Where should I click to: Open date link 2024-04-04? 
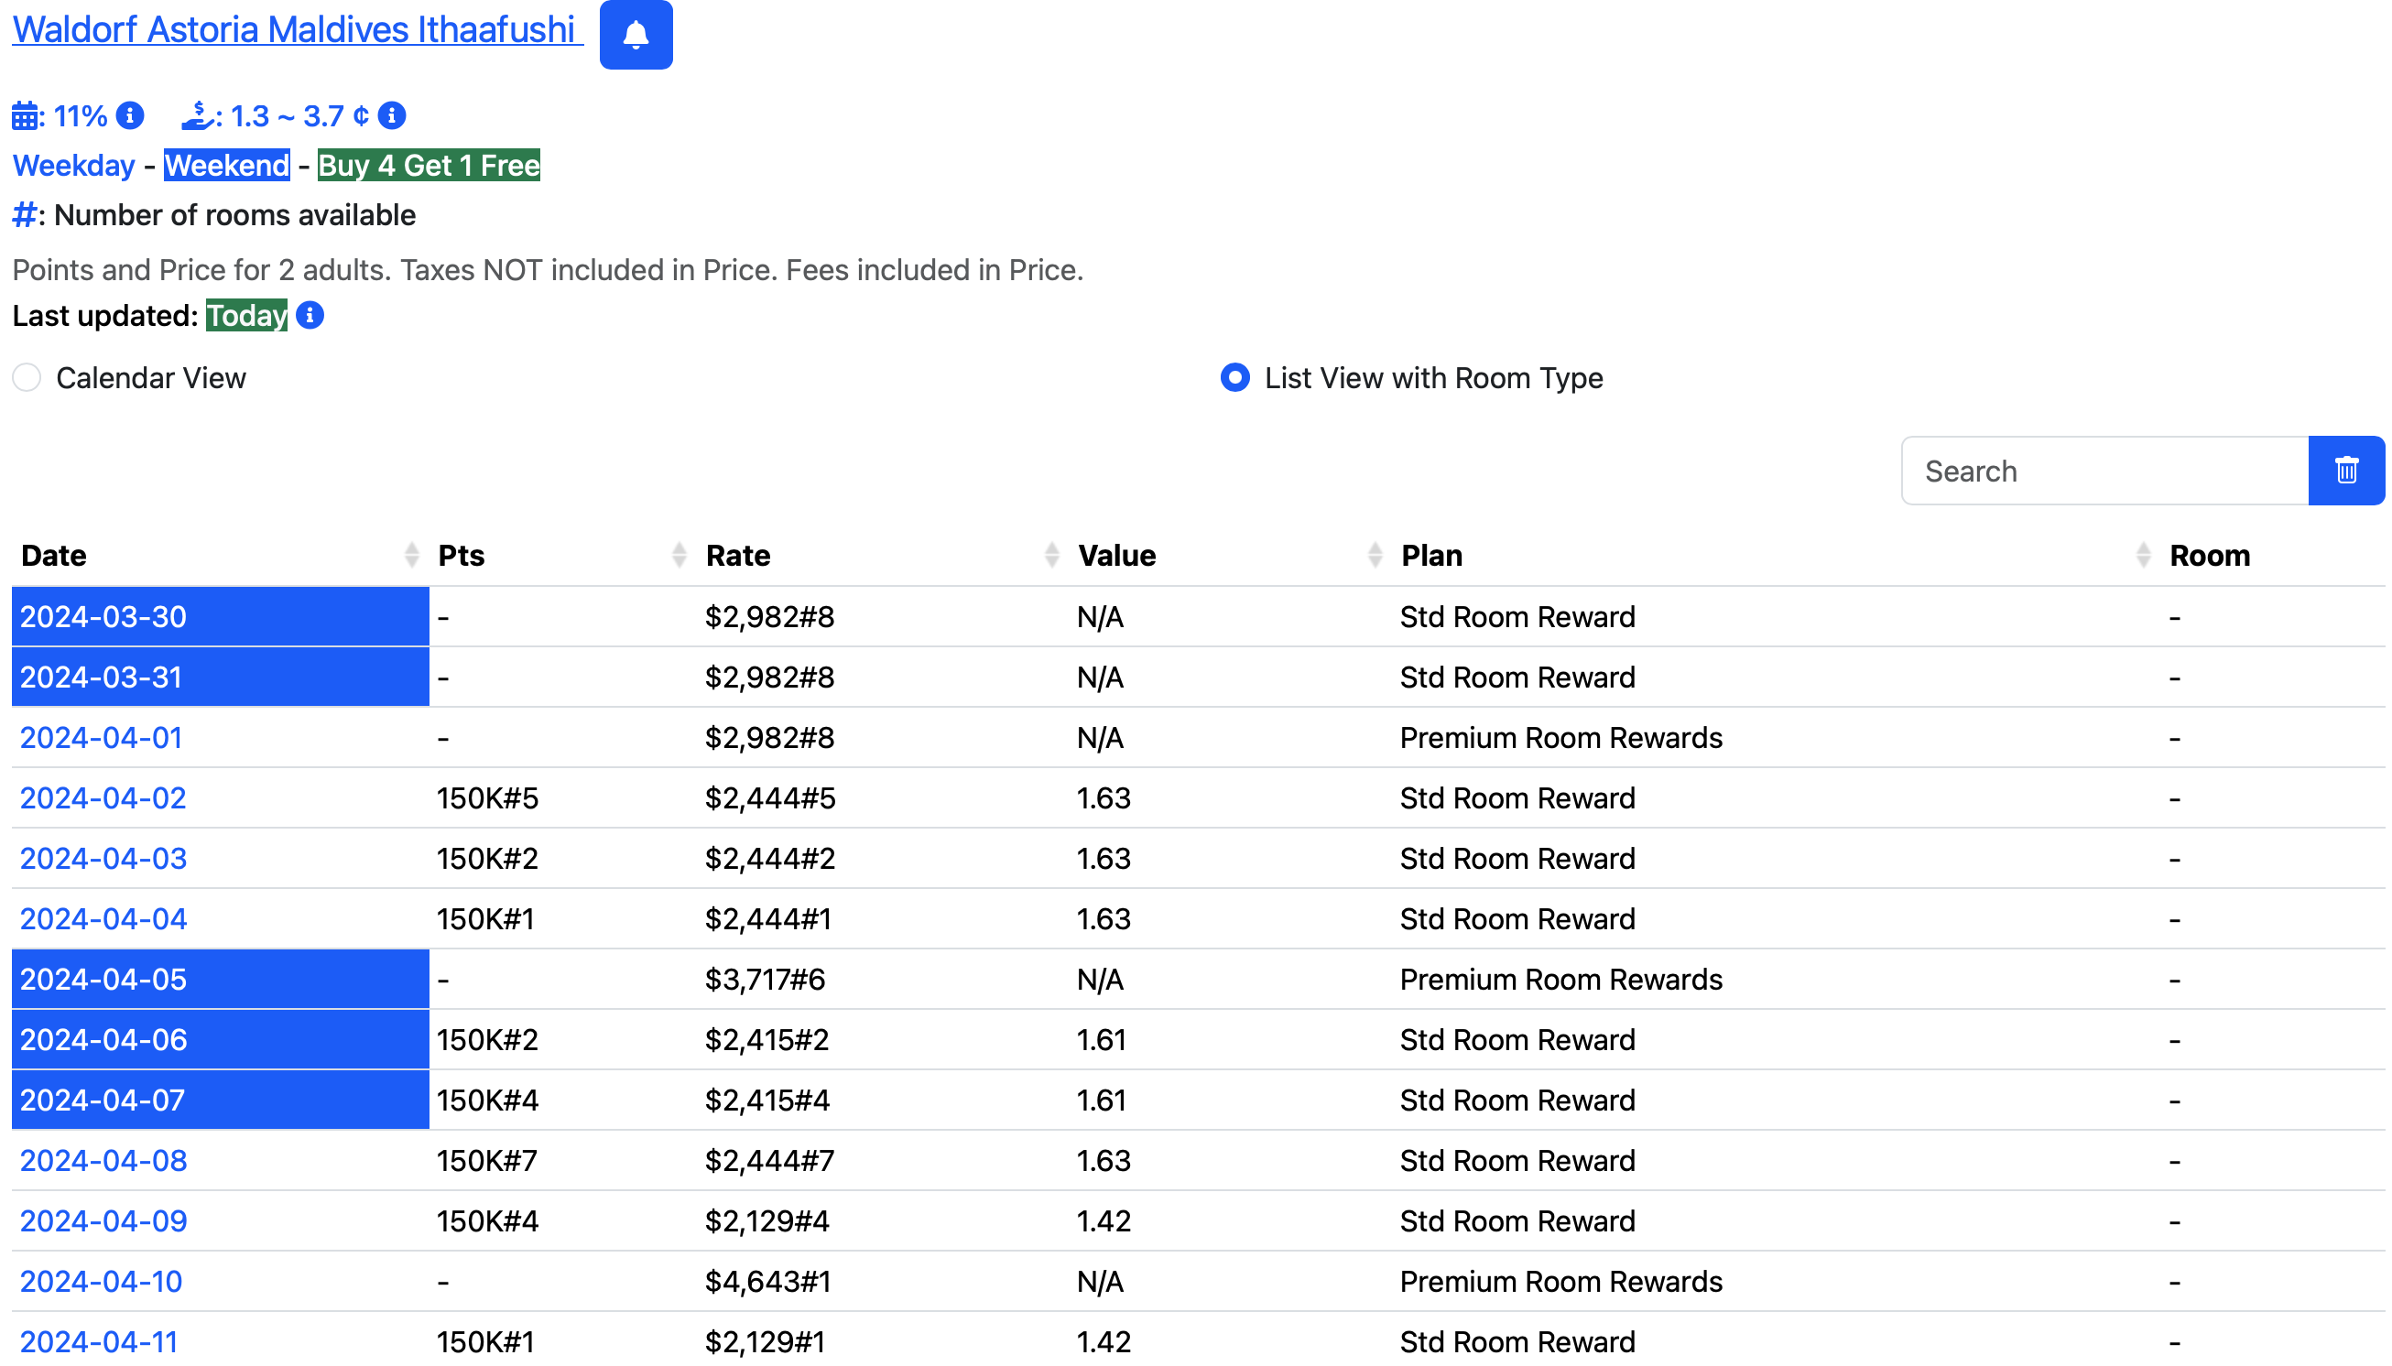point(103,919)
